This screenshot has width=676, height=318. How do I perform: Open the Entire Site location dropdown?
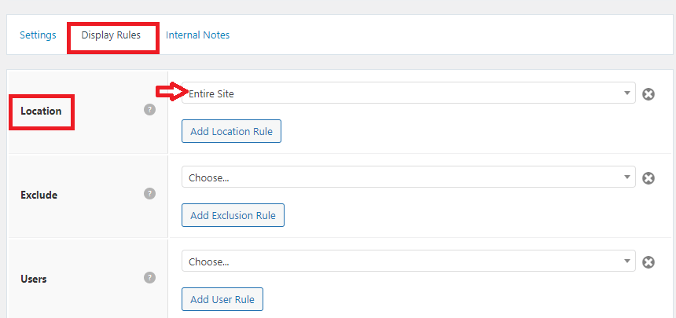coord(408,93)
